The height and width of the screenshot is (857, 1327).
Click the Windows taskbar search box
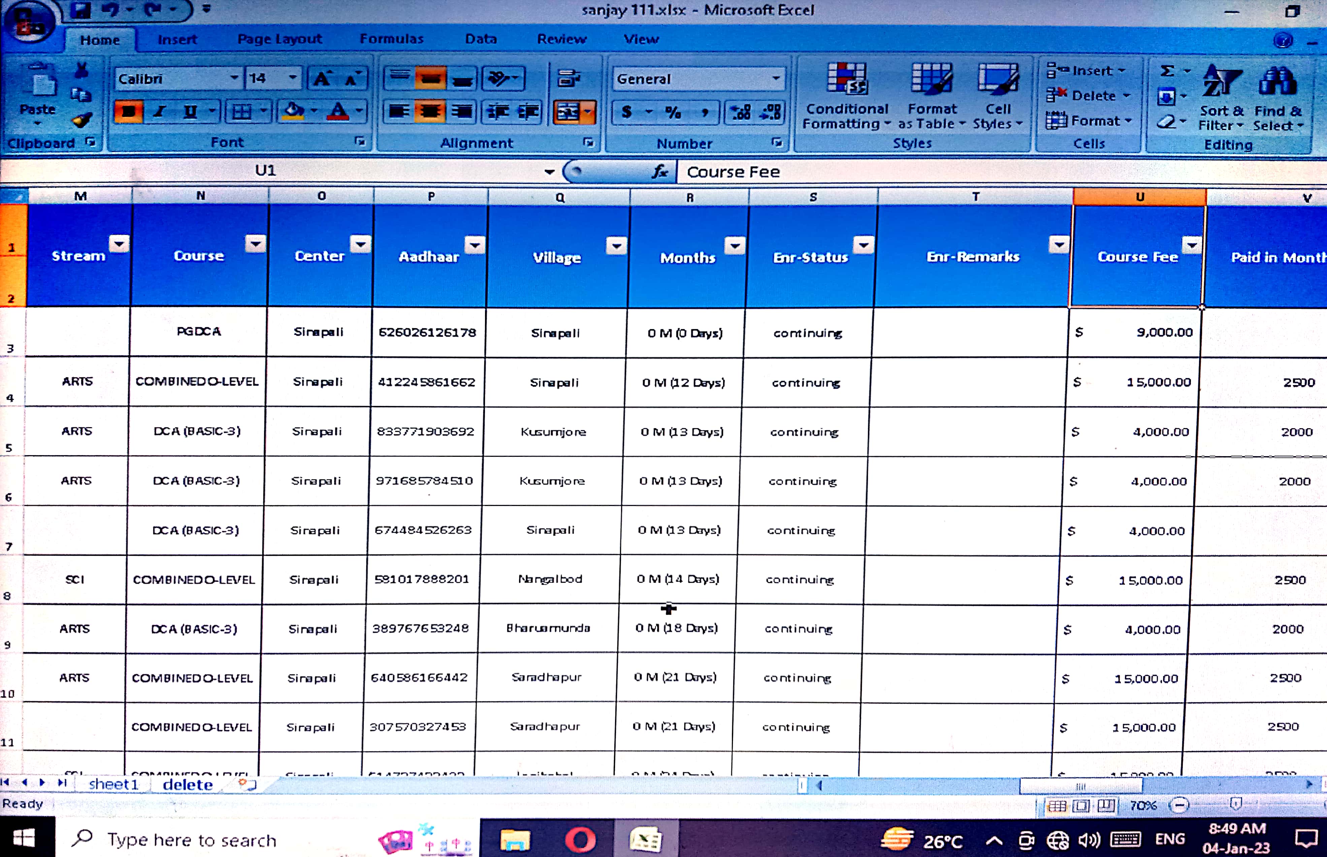pyautogui.click(x=192, y=840)
